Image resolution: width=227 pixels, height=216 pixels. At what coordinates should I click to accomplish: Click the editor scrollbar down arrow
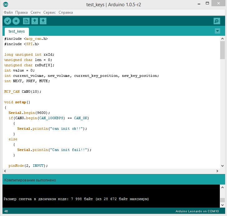[x=222, y=166]
